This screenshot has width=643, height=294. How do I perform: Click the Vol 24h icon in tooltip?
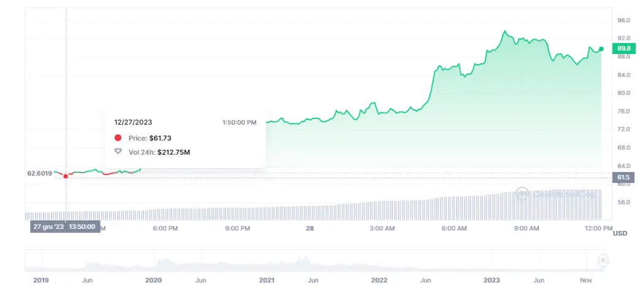(118, 152)
